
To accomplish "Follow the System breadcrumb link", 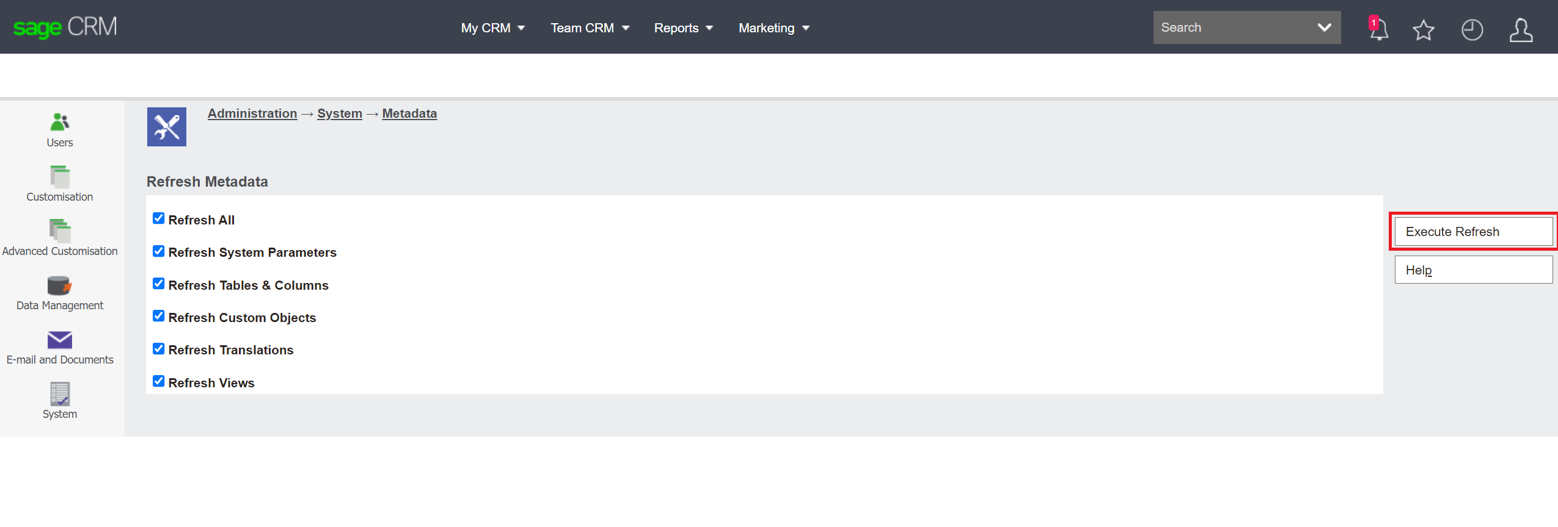I will click(340, 113).
